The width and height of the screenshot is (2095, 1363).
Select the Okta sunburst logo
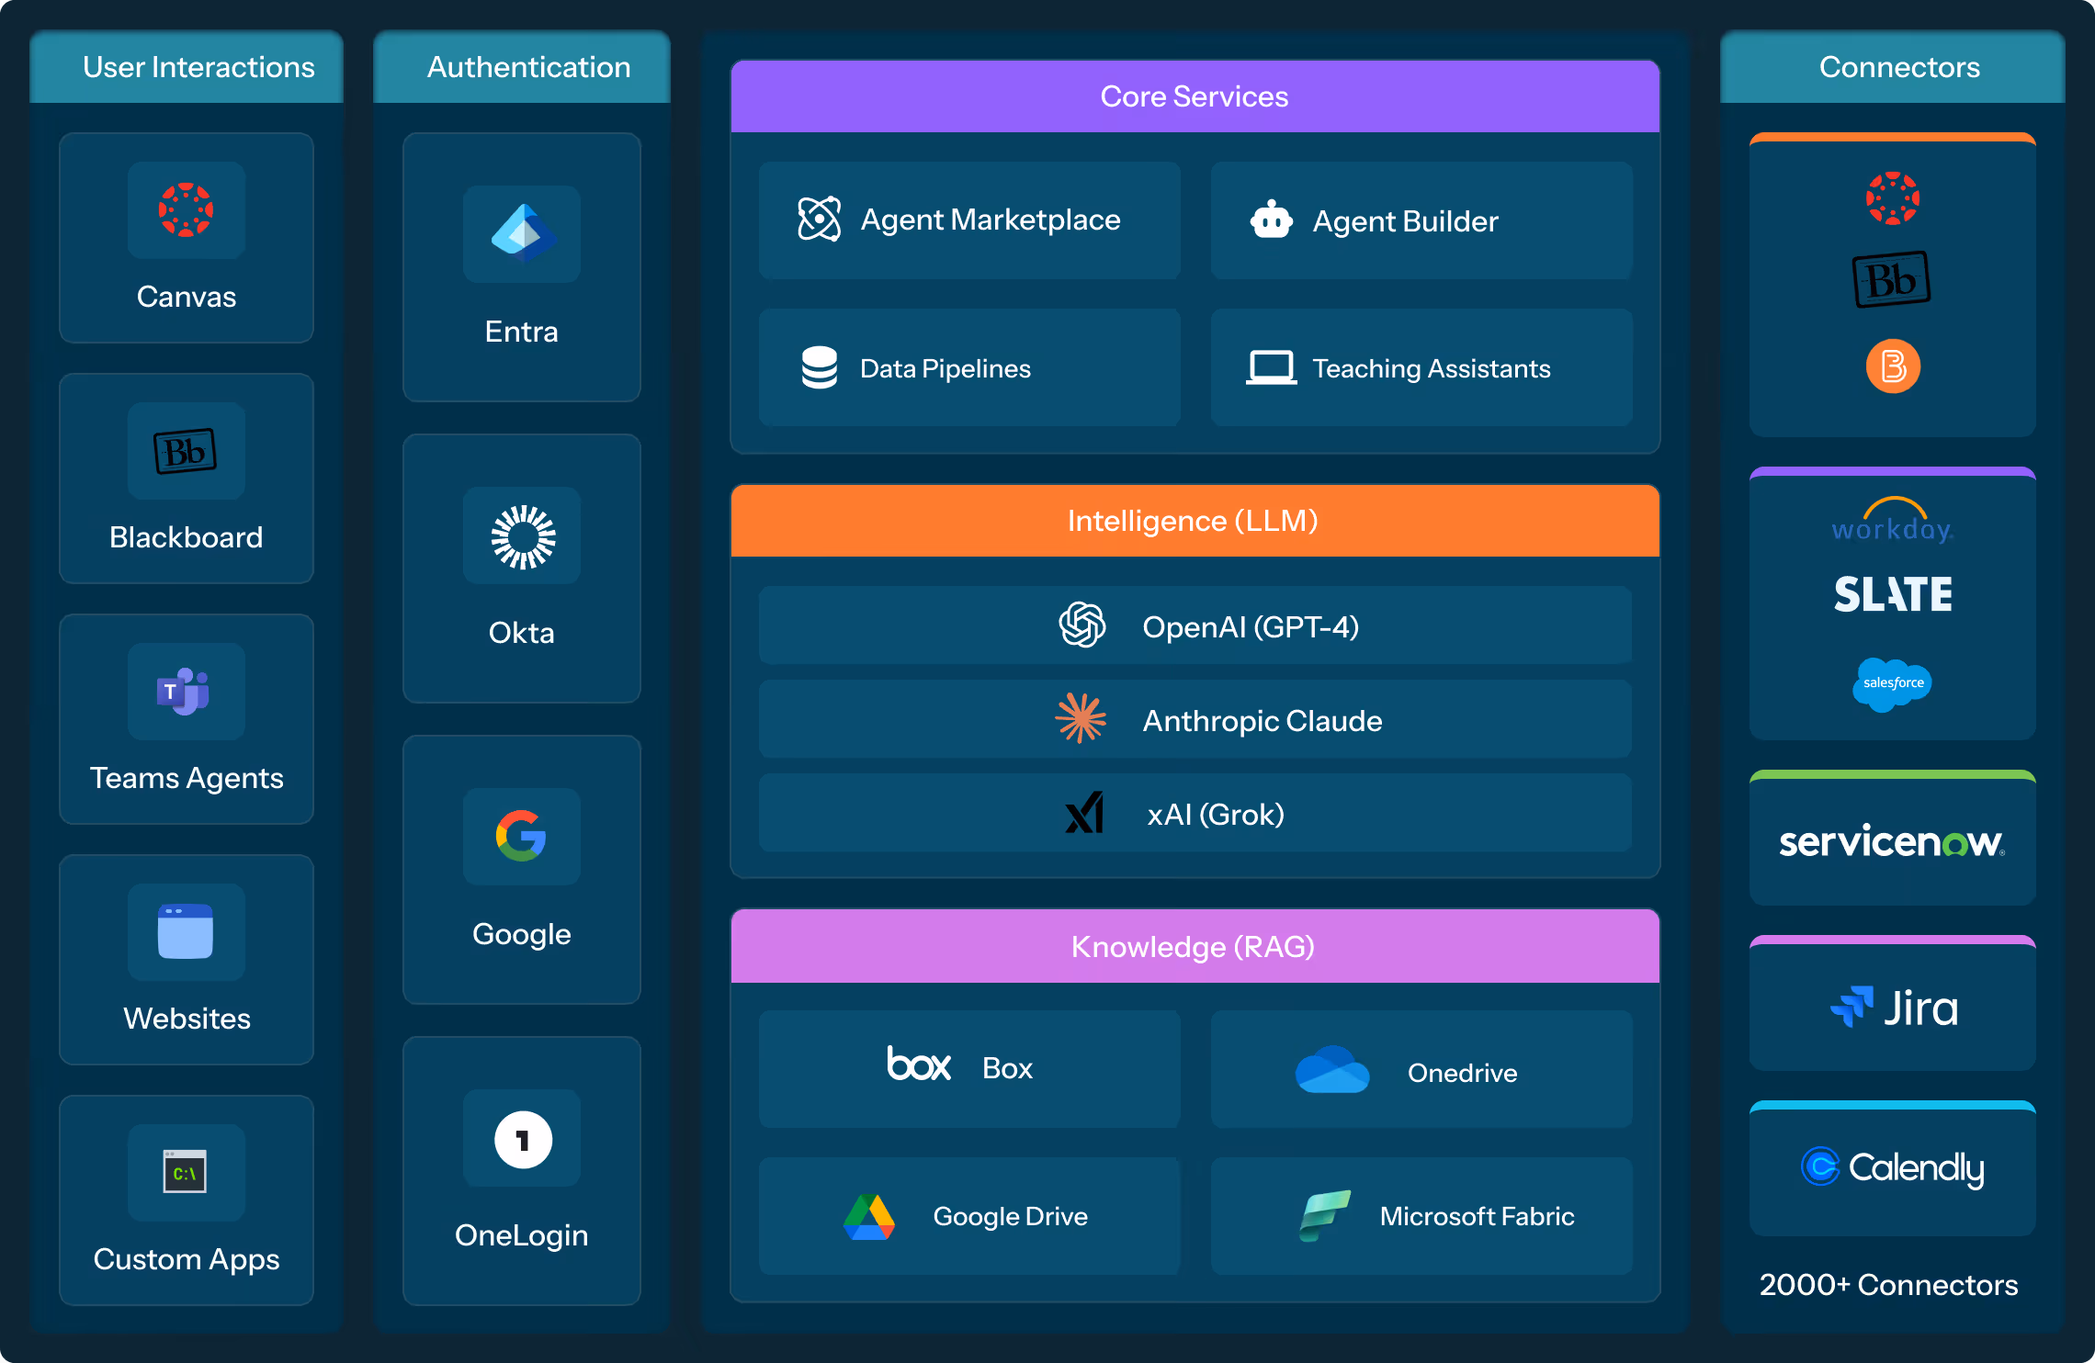pos(523,536)
